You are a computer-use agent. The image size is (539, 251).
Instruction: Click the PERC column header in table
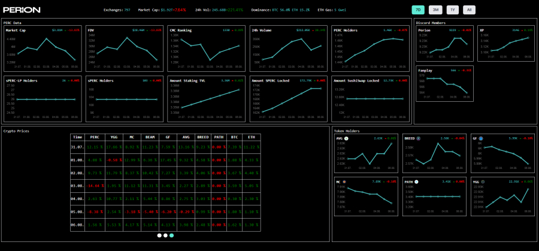pos(95,137)
